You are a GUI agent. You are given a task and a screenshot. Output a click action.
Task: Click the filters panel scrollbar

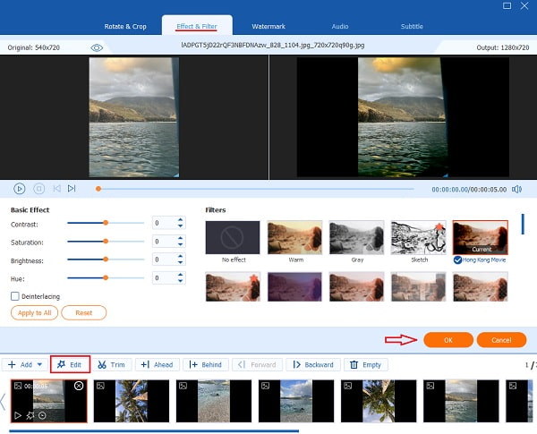point(523,224)
